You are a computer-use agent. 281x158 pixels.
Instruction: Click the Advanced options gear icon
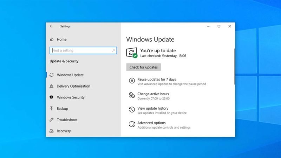pyautogui.click(x=132, y=124)
